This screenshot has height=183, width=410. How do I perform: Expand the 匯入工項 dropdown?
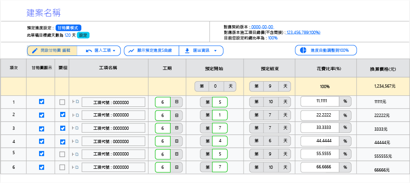[x=99, y=50]
